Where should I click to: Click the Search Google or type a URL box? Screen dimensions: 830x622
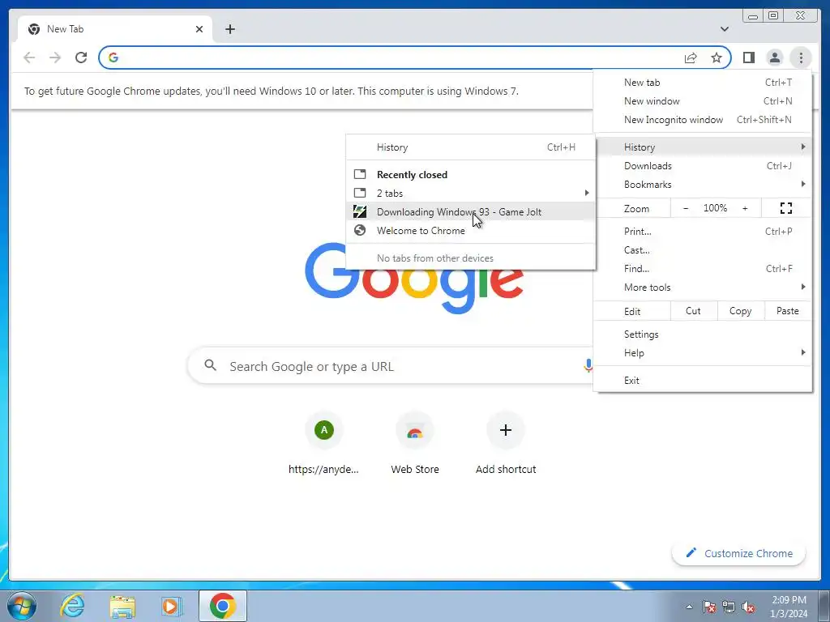coord(391,366)
